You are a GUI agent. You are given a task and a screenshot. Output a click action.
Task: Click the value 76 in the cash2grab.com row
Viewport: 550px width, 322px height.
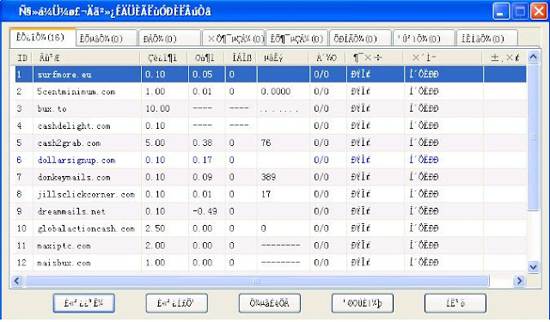(266, 143)
